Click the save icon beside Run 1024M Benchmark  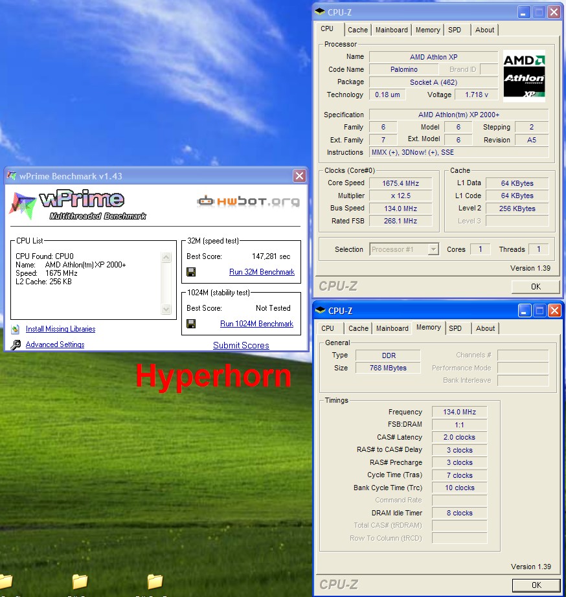click(191, 324)
